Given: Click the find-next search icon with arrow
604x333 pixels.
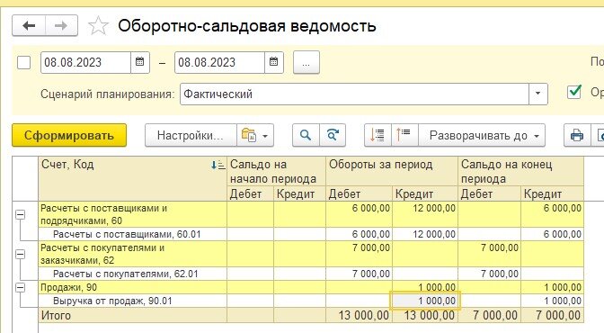Looking at the screenshot, I should point(333,135).
